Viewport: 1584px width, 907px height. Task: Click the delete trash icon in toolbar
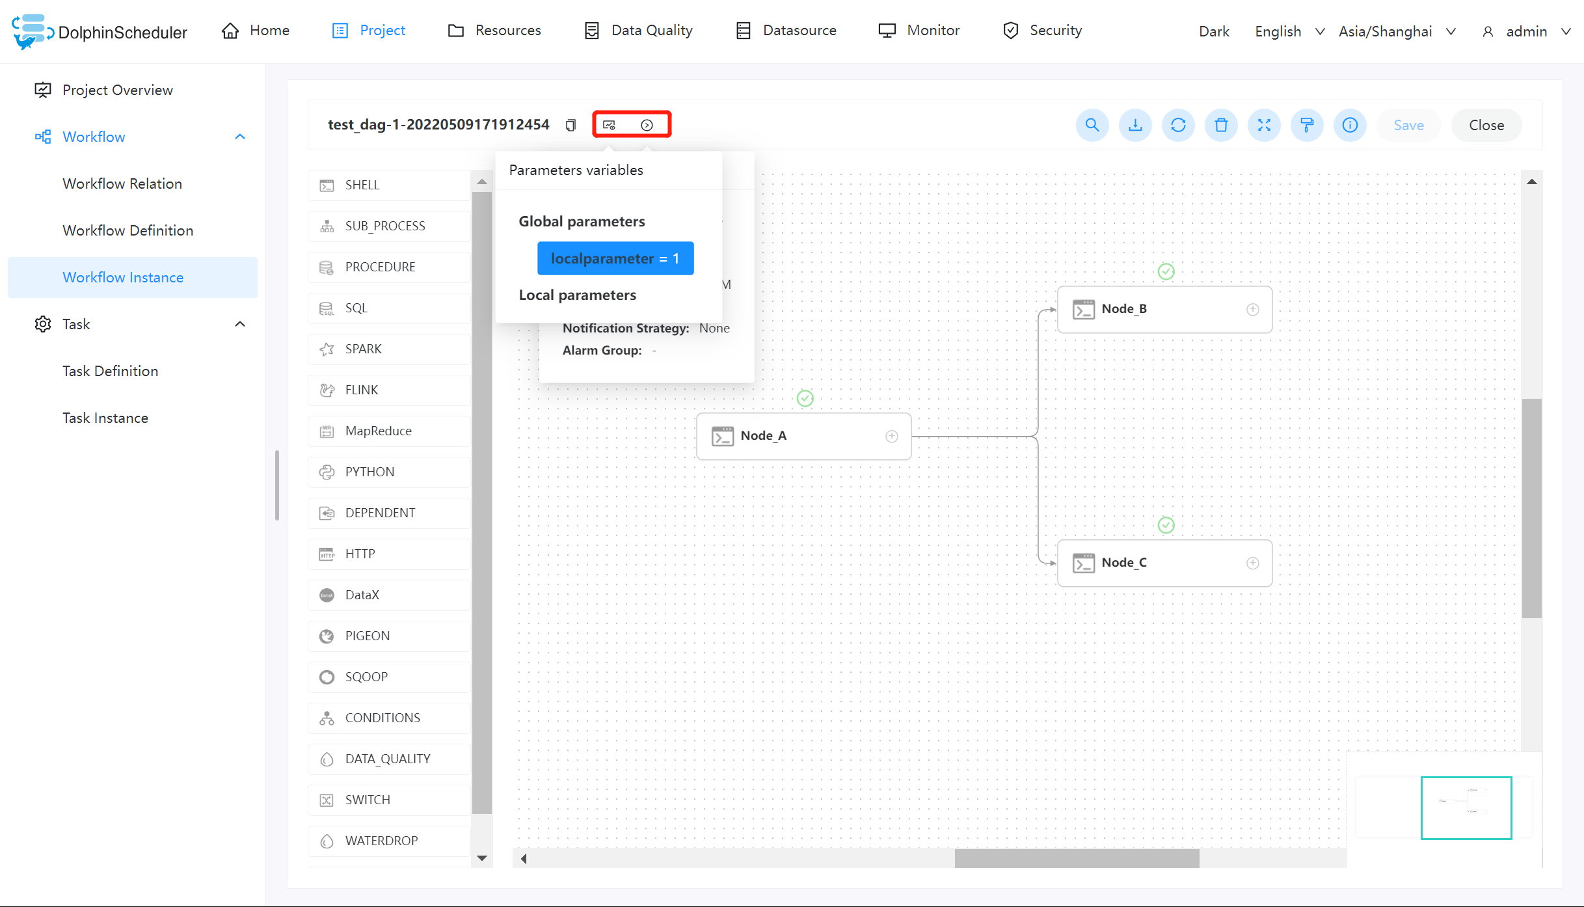click(1221, 125)
